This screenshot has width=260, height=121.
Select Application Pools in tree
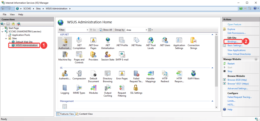coord(21,35)
